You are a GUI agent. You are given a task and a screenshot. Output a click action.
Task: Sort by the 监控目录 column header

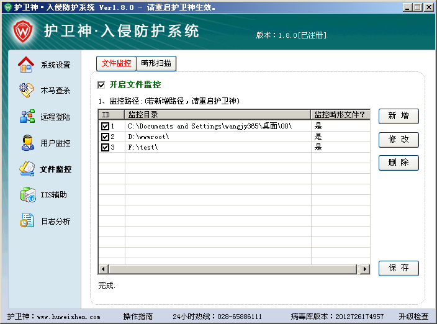click(218, 114)
